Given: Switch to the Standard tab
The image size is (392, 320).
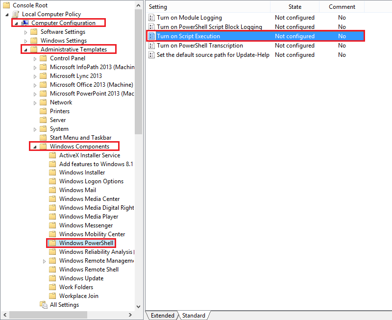Looking at the screenshot, I should (x=193, y=315).
